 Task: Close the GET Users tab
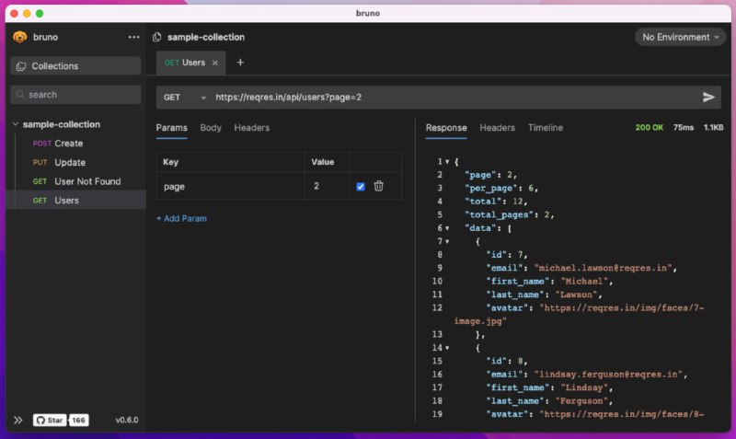215,63
